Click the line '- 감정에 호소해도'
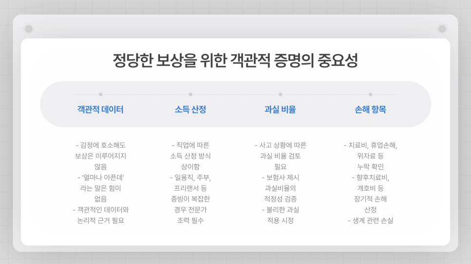471x264 pixels. [x=100, y=145]
